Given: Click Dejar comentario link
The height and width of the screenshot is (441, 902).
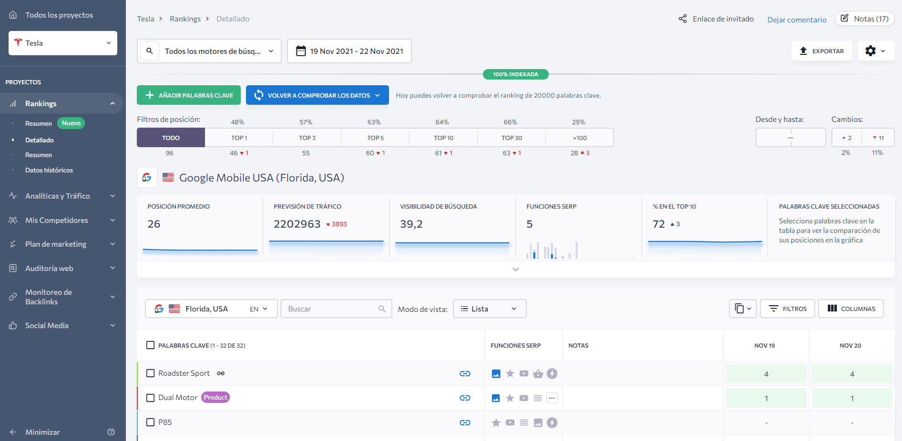Looking at the screenshot, I should 797,20.
